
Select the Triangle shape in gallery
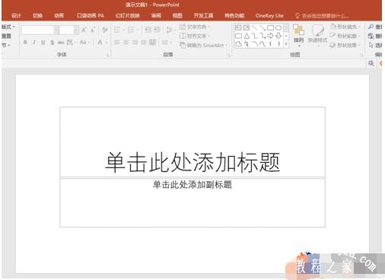coord(247,36)
